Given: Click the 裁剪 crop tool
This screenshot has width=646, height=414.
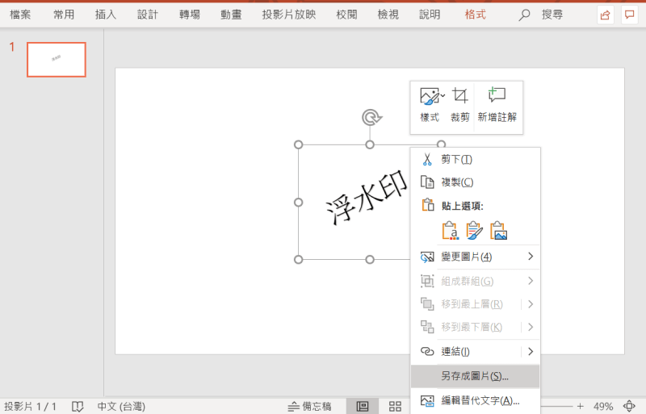Looking at the screenshot, I should [459, 106].
